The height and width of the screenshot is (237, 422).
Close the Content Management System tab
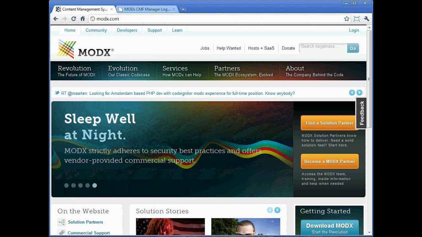click(x=111, y=9)
